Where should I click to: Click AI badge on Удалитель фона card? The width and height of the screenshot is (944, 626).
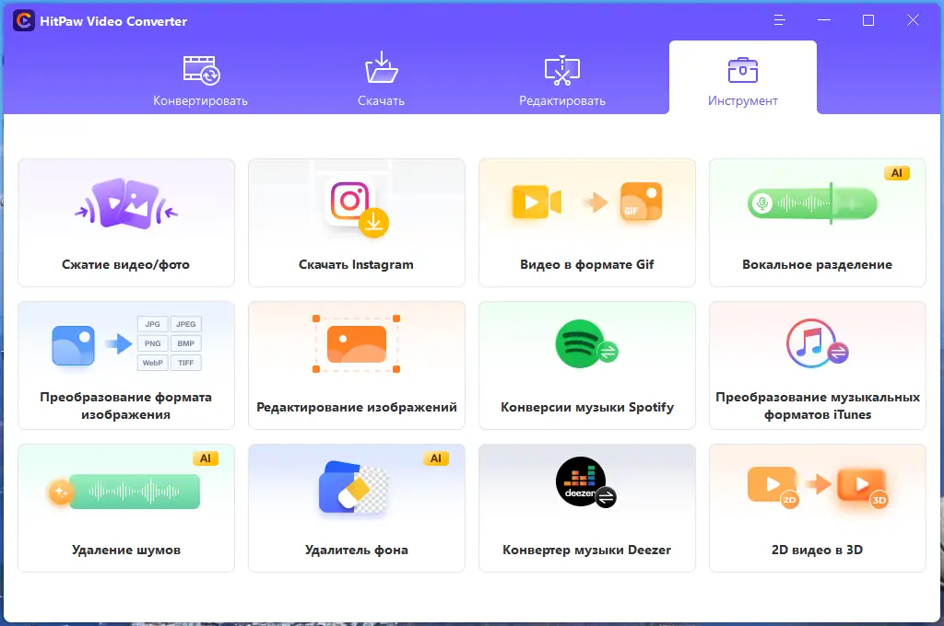coord(436,458)
